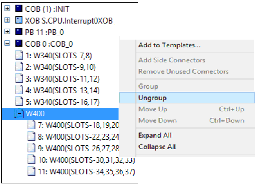Expand the COB (1) :INIT node
The image size is (259, 185).
point(7,8)
